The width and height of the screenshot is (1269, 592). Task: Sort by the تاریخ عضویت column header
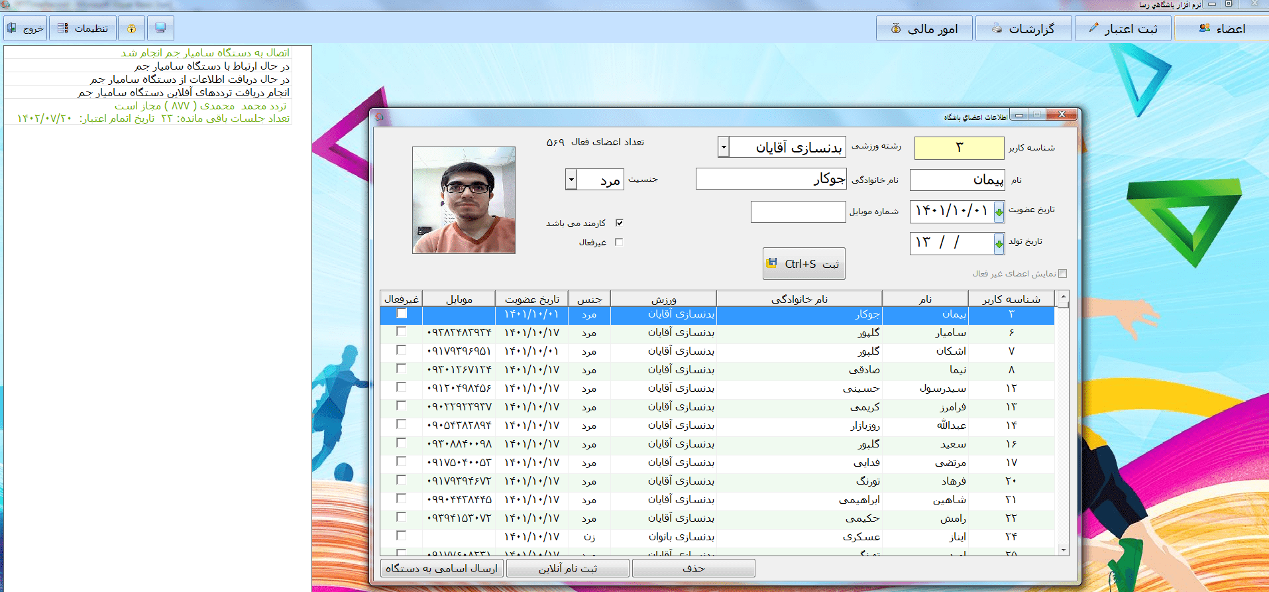click(x=532, y=299)
